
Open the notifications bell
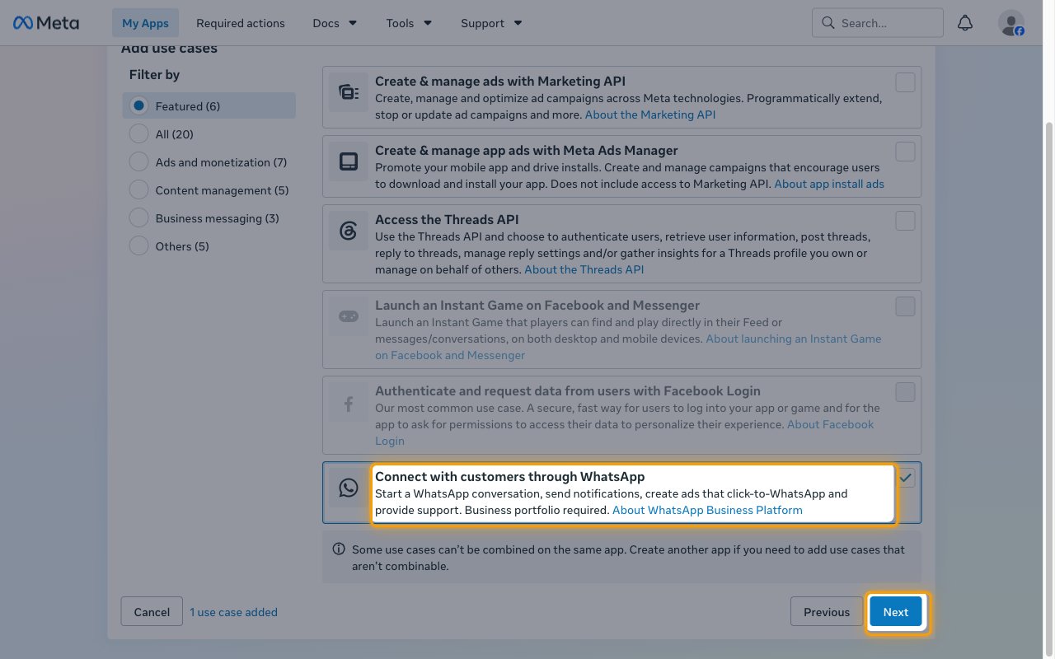965,23
